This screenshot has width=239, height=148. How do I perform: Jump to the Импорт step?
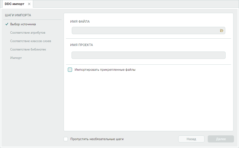point(16,58)
